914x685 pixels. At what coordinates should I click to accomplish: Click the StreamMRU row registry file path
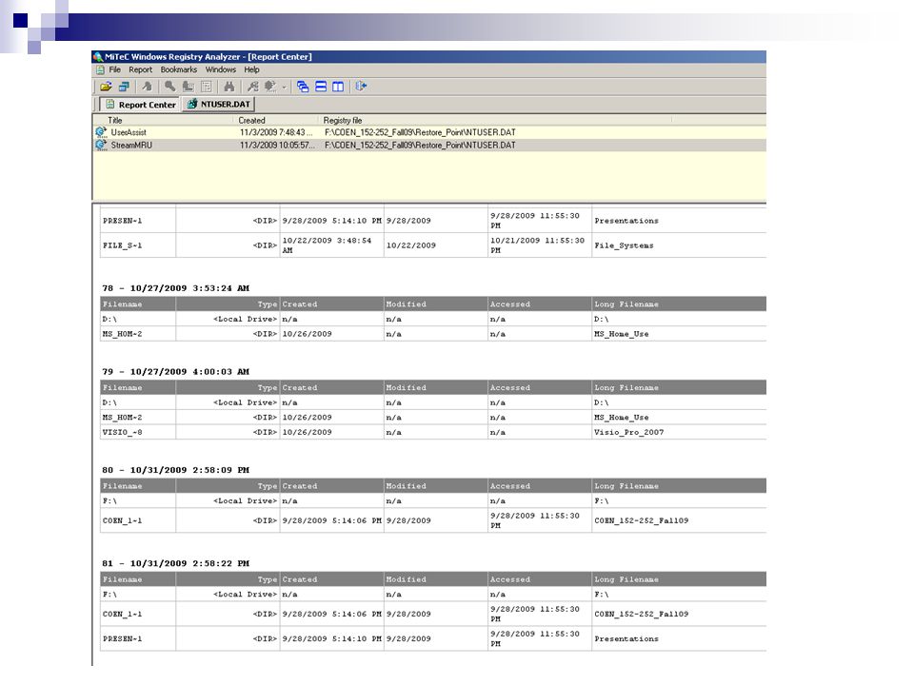point(420,145)
